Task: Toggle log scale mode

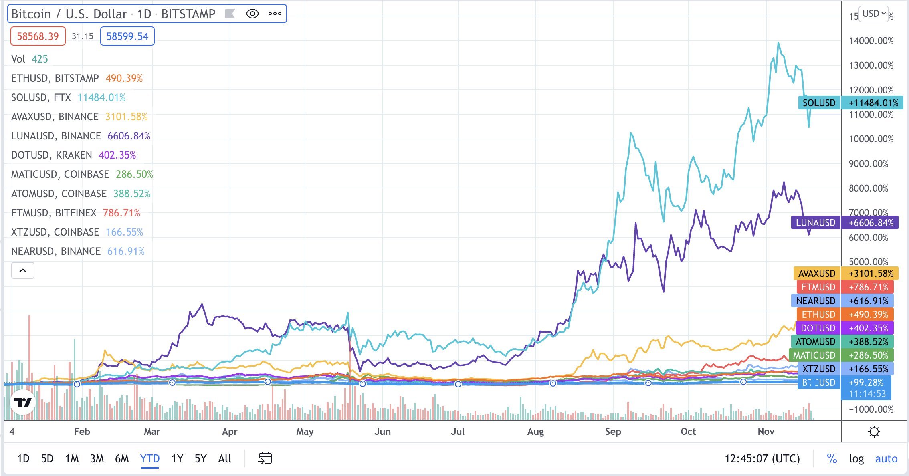Action: [856, 458]
